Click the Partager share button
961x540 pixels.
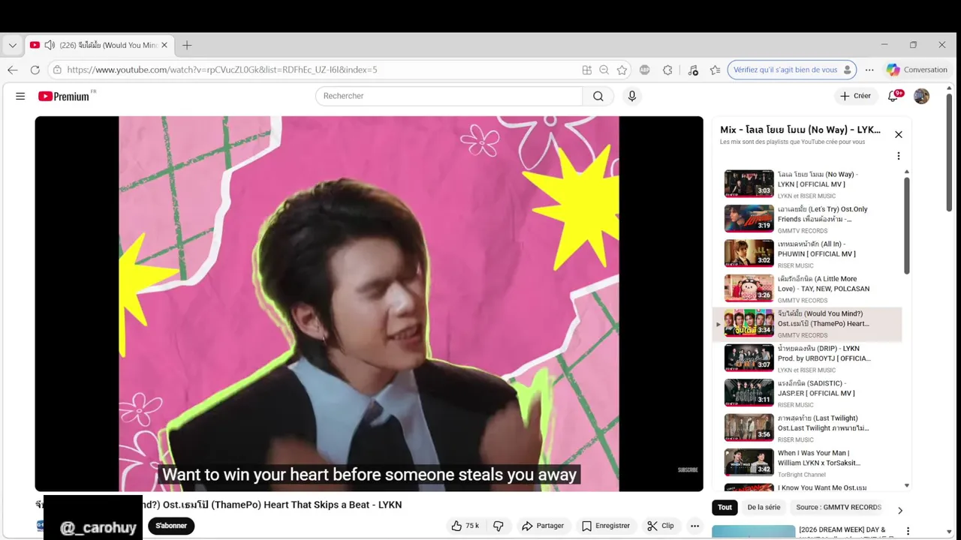pos(542,526)
